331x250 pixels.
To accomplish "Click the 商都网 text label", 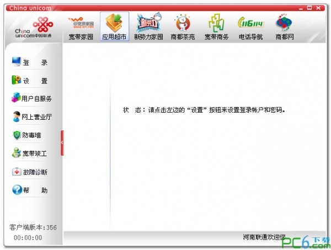I will tap(285, 37).
